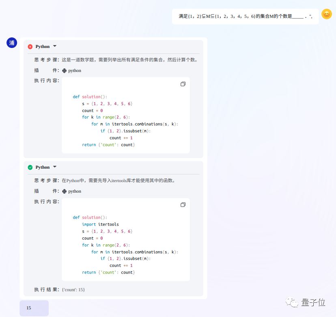Click the failed step's Python title label

point(43,47)
